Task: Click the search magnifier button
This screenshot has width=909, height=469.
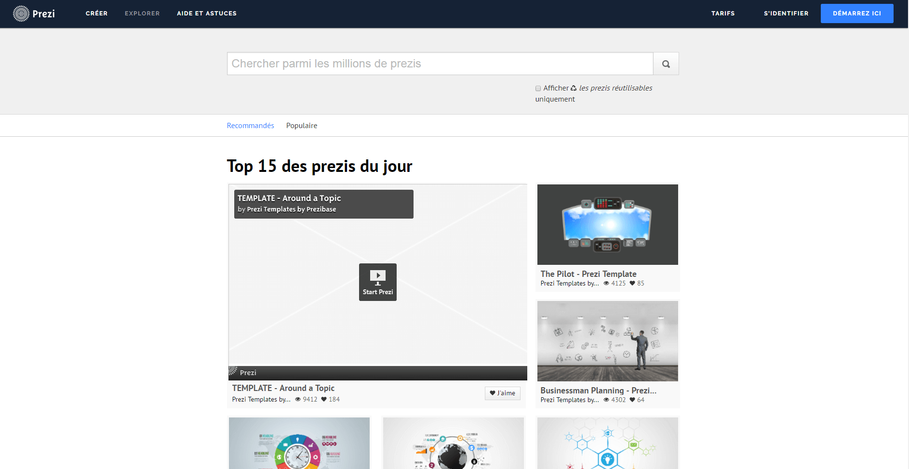Action: tap(666, 64)
